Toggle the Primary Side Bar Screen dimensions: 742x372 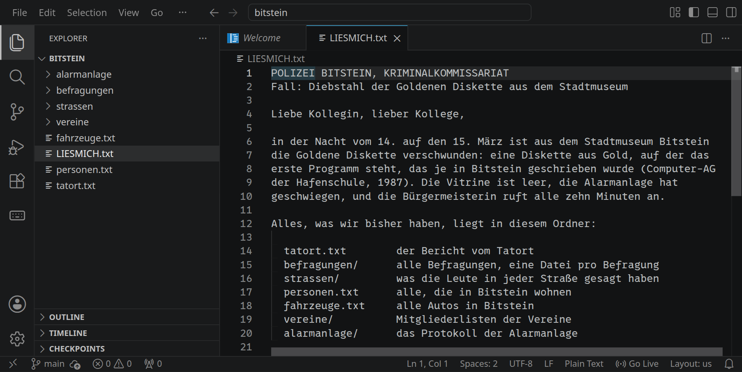click(x=694, y=12)
